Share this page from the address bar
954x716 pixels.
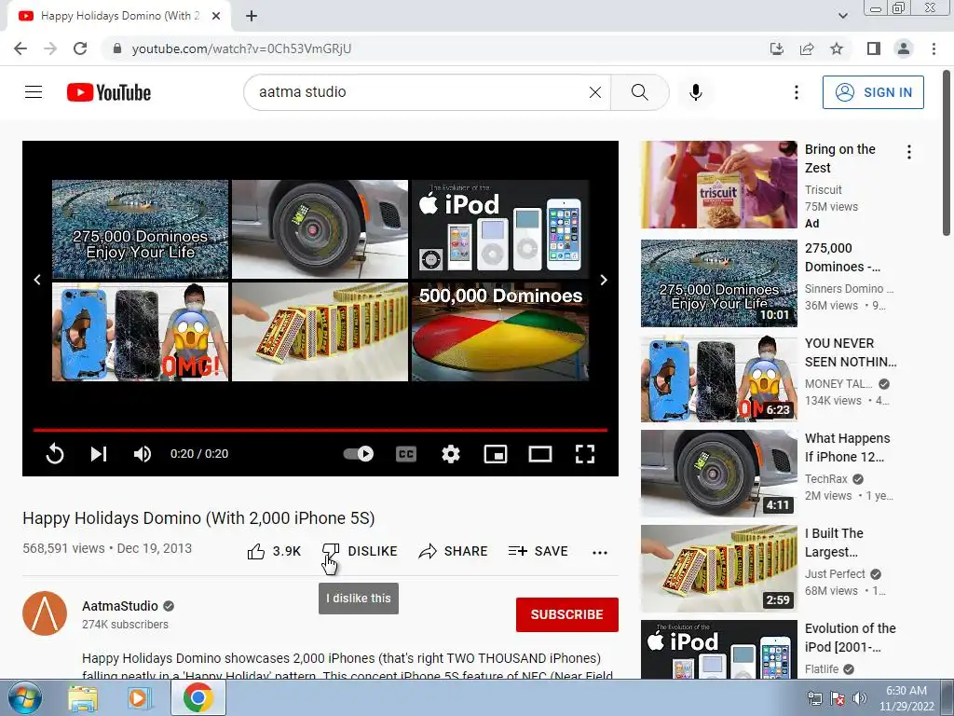pos(807,48)
